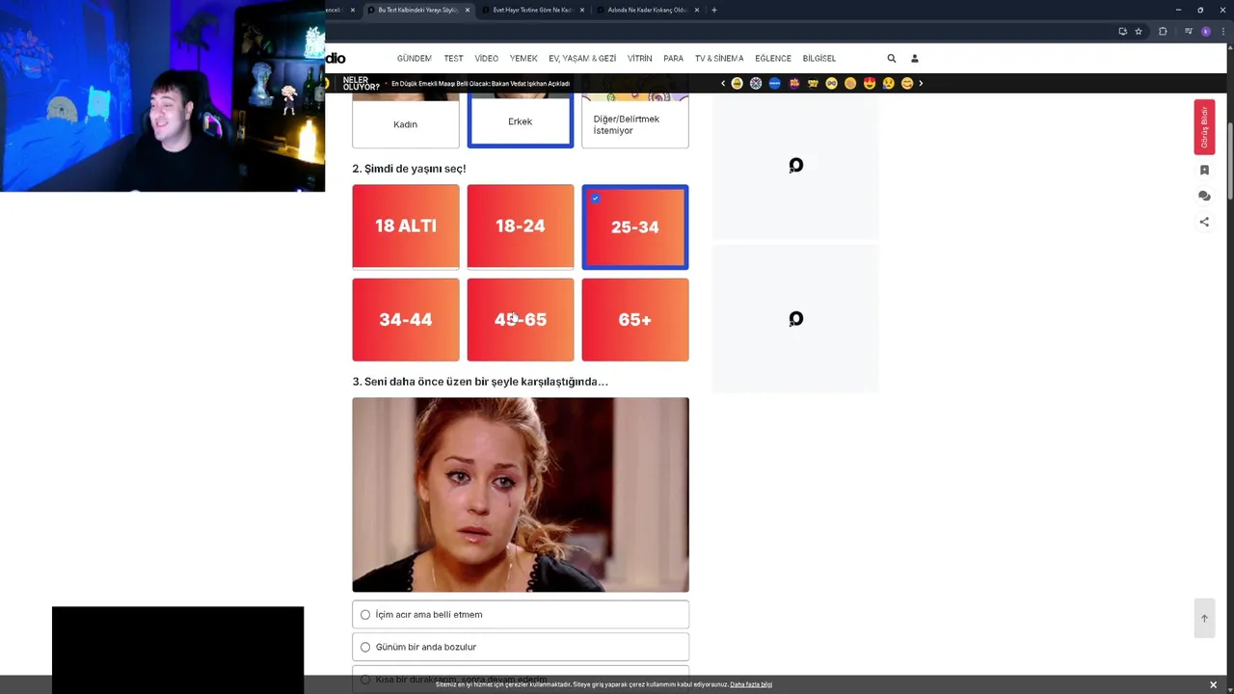Switch to 'Aslında Ne Kadar Kıskanç' tab
Viewport: 1234px width, 694px height.
(646, 10)
